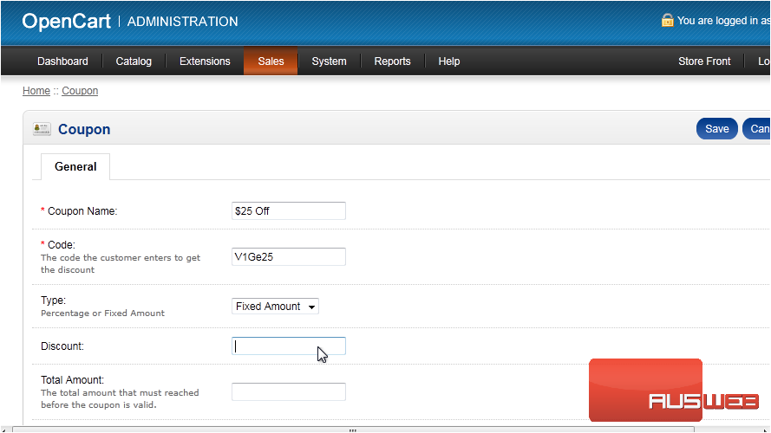
Task: Click the coupon icon beside the heading
Action: point(42,129)
